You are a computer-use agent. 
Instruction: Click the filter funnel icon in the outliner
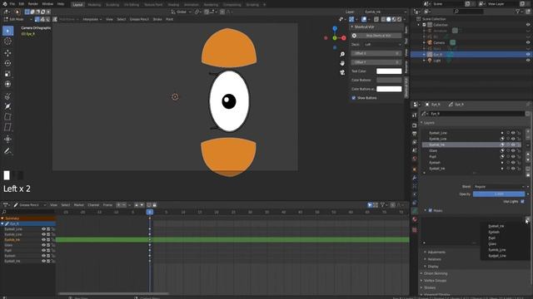click(x=518, y=12)
